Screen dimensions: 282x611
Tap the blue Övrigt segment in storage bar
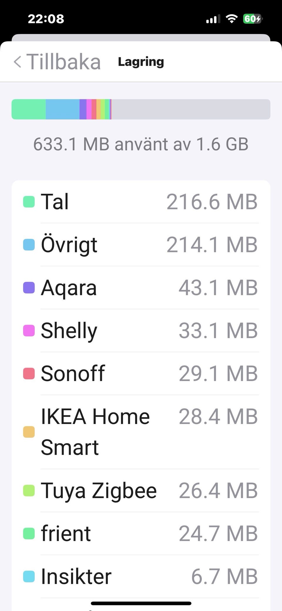coord(63,109)
